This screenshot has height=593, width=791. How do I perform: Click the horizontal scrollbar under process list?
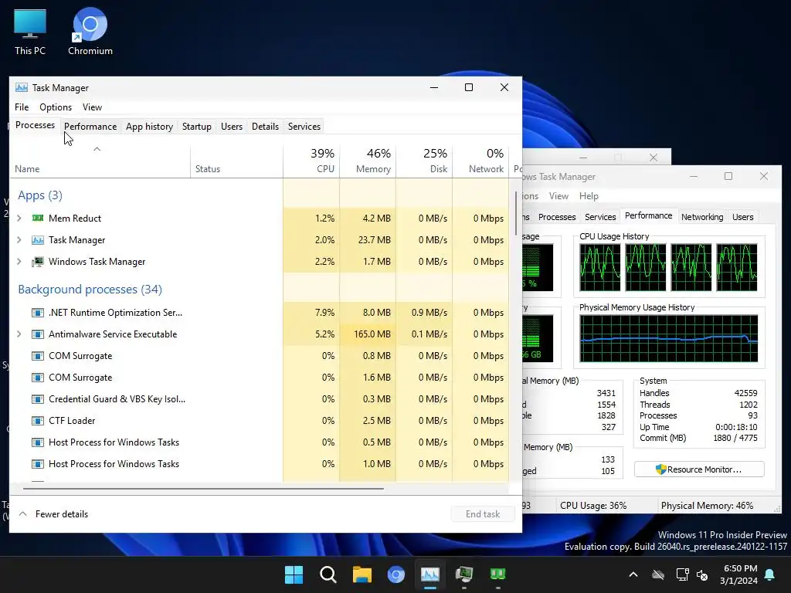pyautogui.click(x=203, y=489)
